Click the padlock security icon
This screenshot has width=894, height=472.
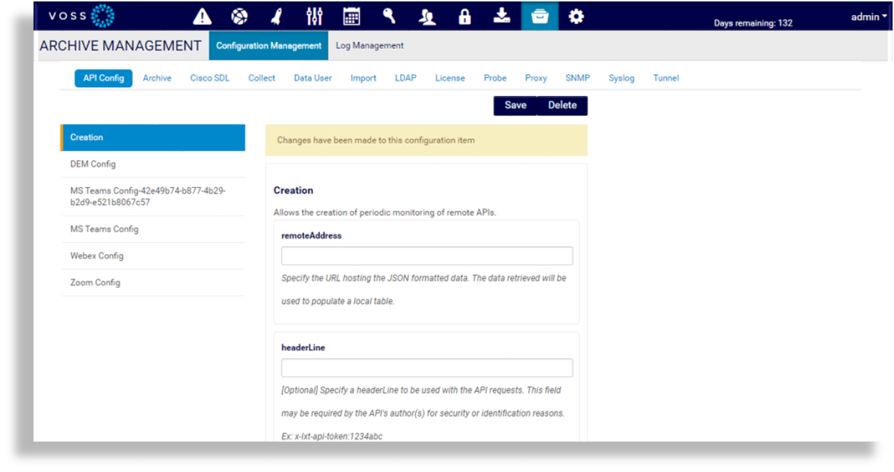[465, 17]
